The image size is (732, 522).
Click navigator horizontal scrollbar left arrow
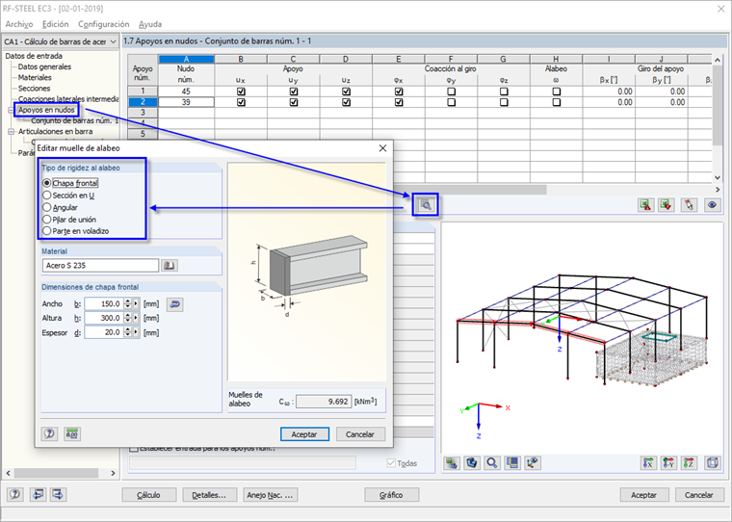point(9,473)
